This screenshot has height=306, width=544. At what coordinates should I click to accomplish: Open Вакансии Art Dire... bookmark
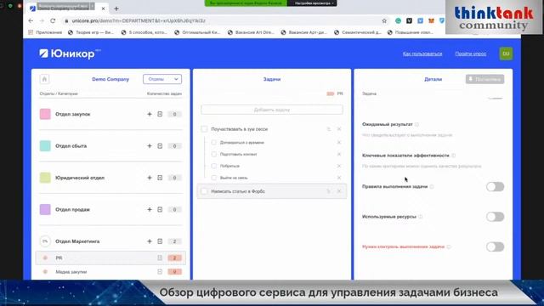pos(251,32)
